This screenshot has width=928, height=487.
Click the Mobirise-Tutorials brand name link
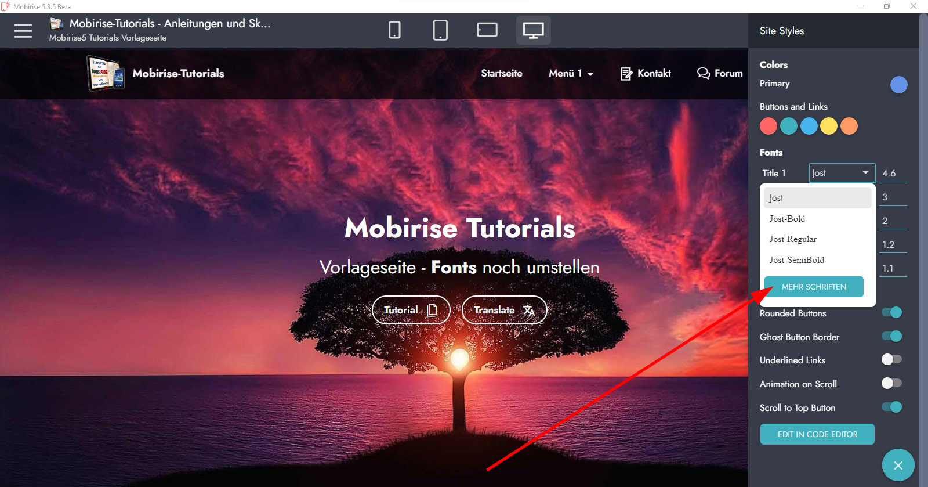[178, 74]
